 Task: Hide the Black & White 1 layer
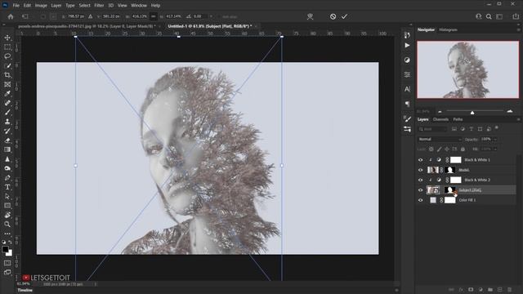[420, 160]
